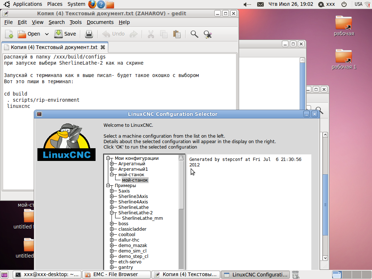Click the Undo button in gedit toolbar
This screenshot has width=372, height=279.
pyautogui.click(x=113, y=34)
